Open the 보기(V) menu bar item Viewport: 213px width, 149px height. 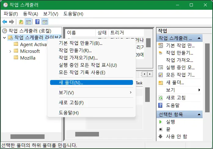50,14
